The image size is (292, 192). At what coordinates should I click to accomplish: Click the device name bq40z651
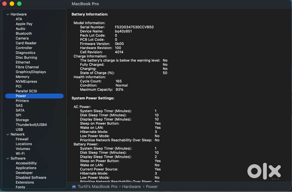coord(123,31)
